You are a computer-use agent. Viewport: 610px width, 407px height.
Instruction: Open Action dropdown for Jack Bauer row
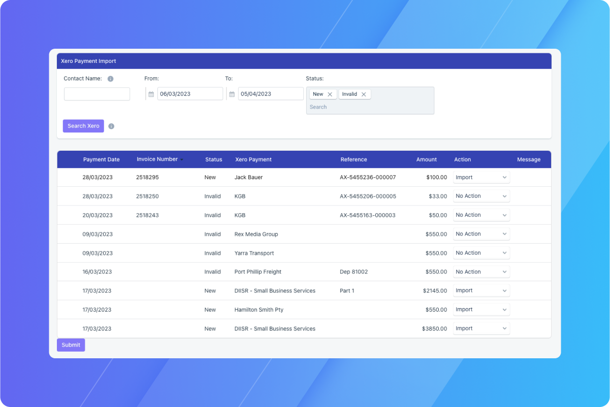(481, 177)
